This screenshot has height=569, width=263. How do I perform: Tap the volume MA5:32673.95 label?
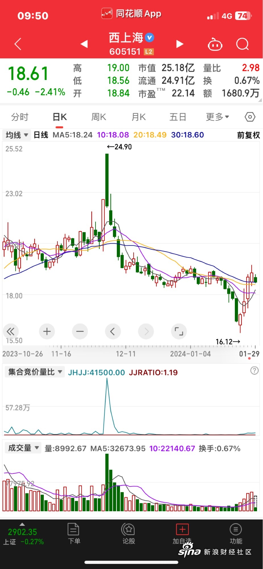[118, 449]
